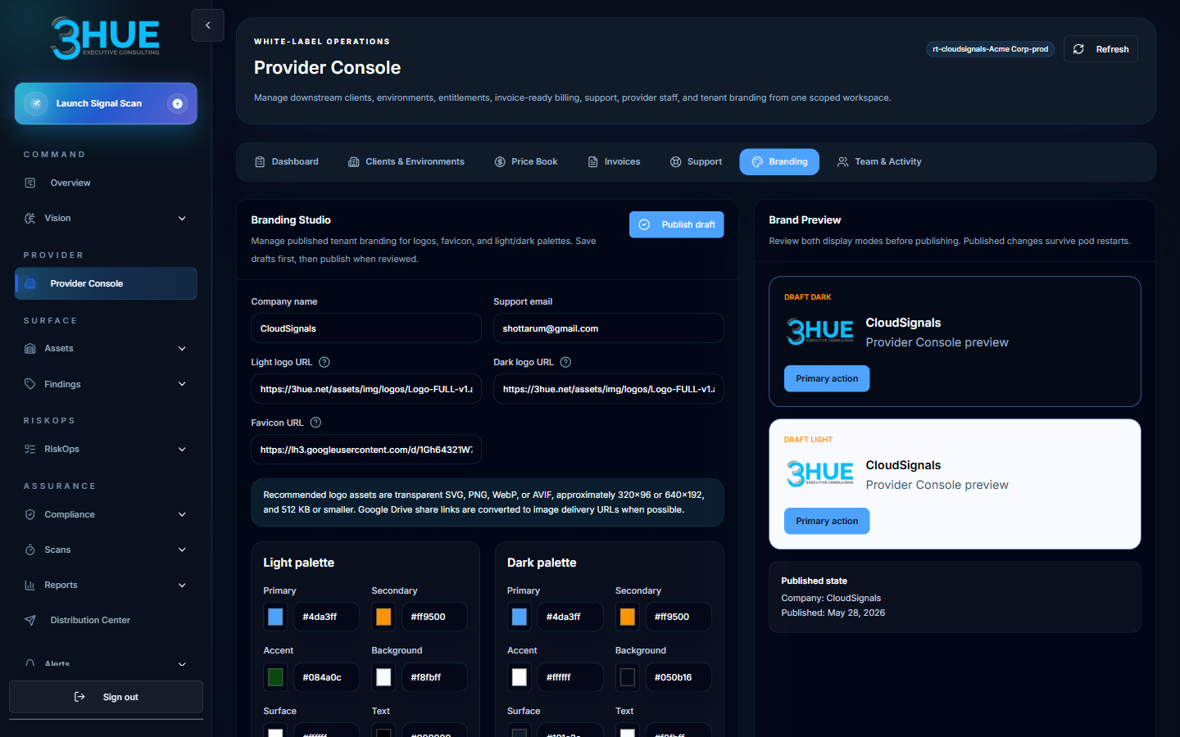Click the RiskOps list icon

point(30,449)
